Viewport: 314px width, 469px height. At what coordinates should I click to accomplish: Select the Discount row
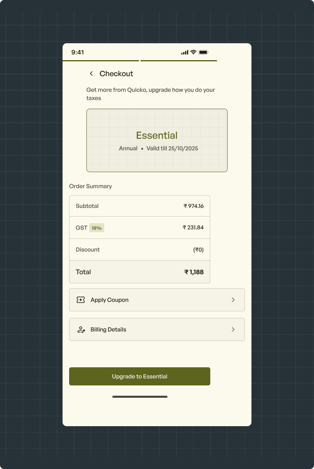pyautogui.click(x=140, y=250)
